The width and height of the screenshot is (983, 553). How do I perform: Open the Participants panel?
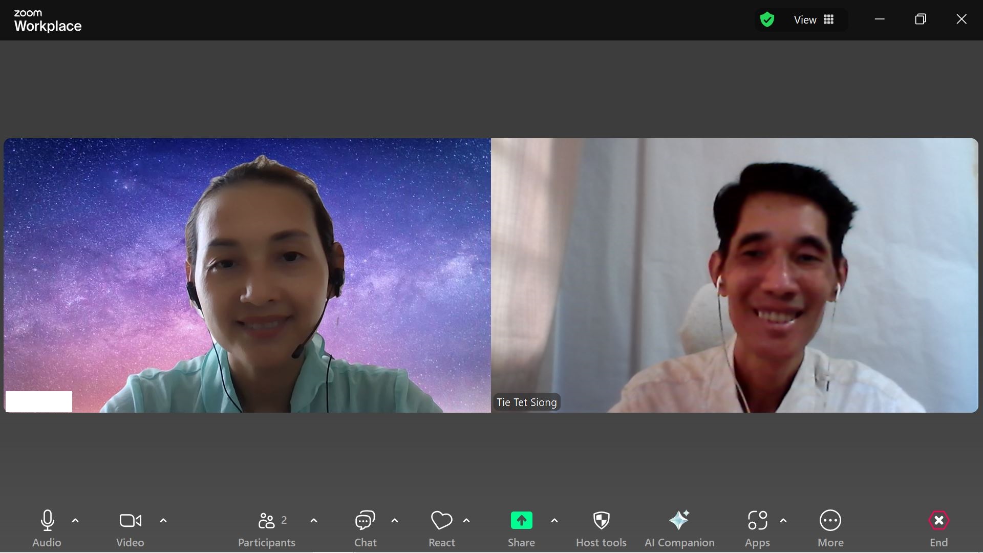[x=267, y=521]
